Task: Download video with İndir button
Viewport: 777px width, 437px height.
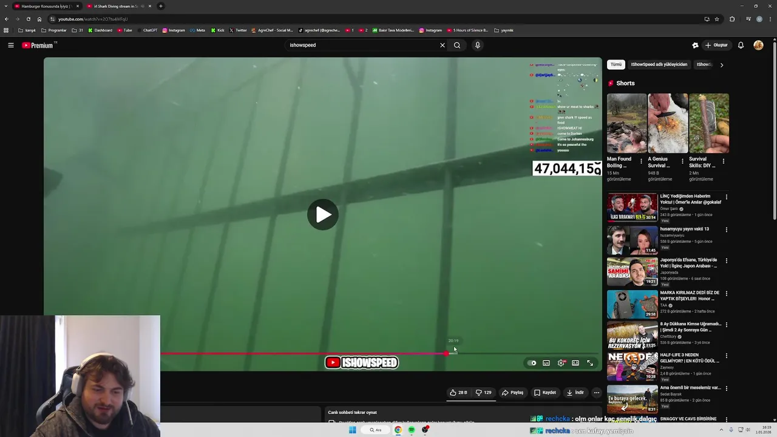Action: (575, 393)
